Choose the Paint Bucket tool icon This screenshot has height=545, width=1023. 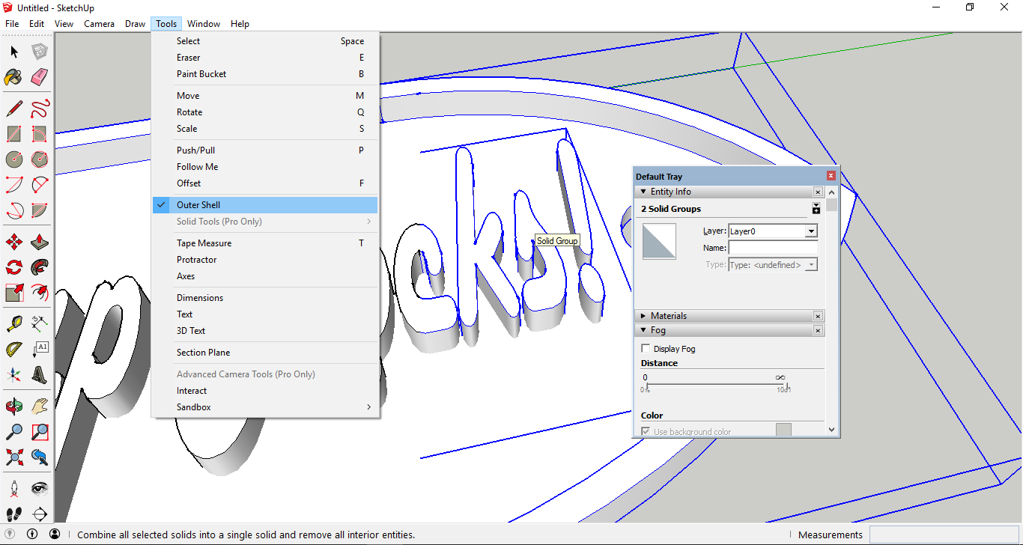pos(14,77)
